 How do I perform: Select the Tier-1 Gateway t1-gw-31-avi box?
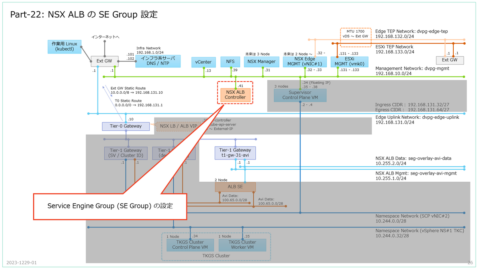pos(235,153)
